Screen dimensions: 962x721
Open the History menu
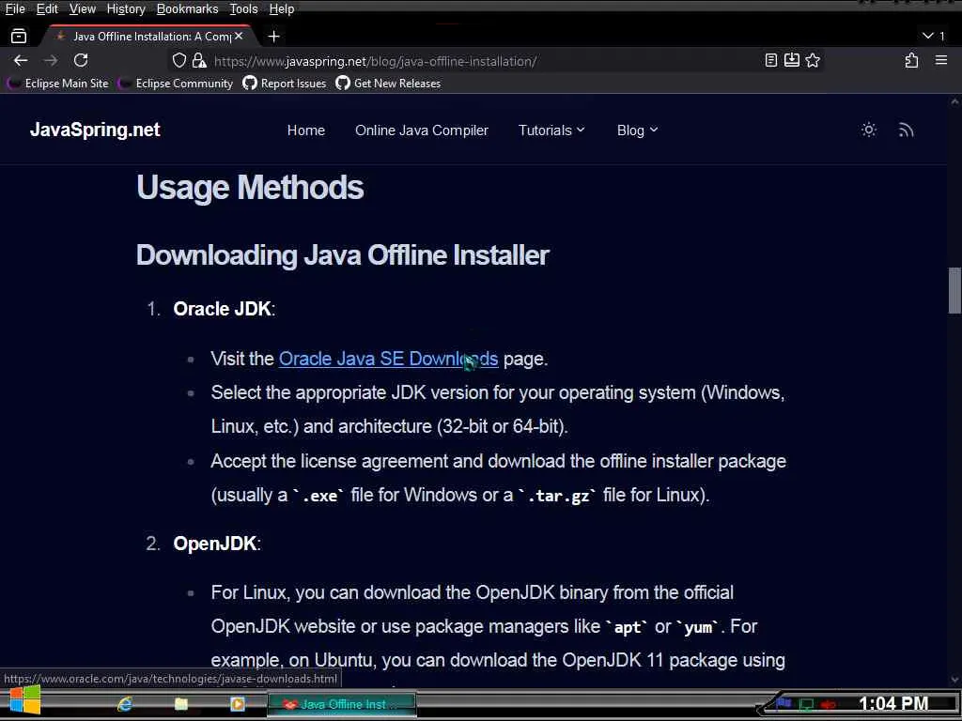pos(126,9)
